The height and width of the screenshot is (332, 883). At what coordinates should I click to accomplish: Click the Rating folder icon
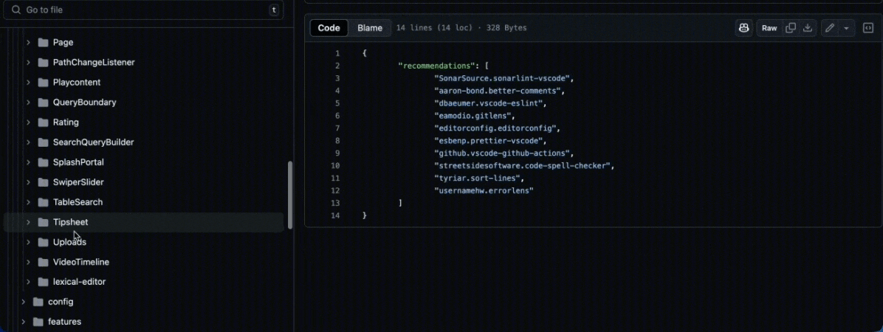coord(43,122)
